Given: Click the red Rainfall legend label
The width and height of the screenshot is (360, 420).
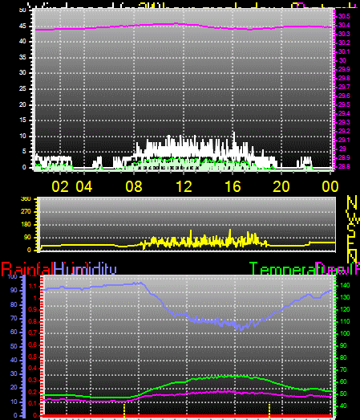Looking at the screenshot, I should [x=26, y=269].
